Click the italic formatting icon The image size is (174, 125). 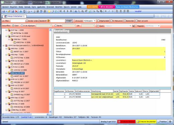tap(109, 11)
